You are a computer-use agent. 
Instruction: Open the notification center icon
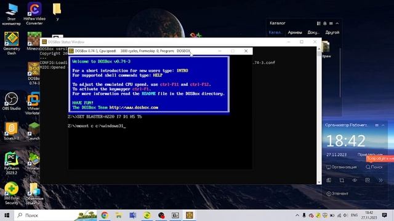click(384, 215)
